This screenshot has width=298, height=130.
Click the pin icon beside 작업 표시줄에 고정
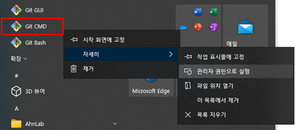188,57
